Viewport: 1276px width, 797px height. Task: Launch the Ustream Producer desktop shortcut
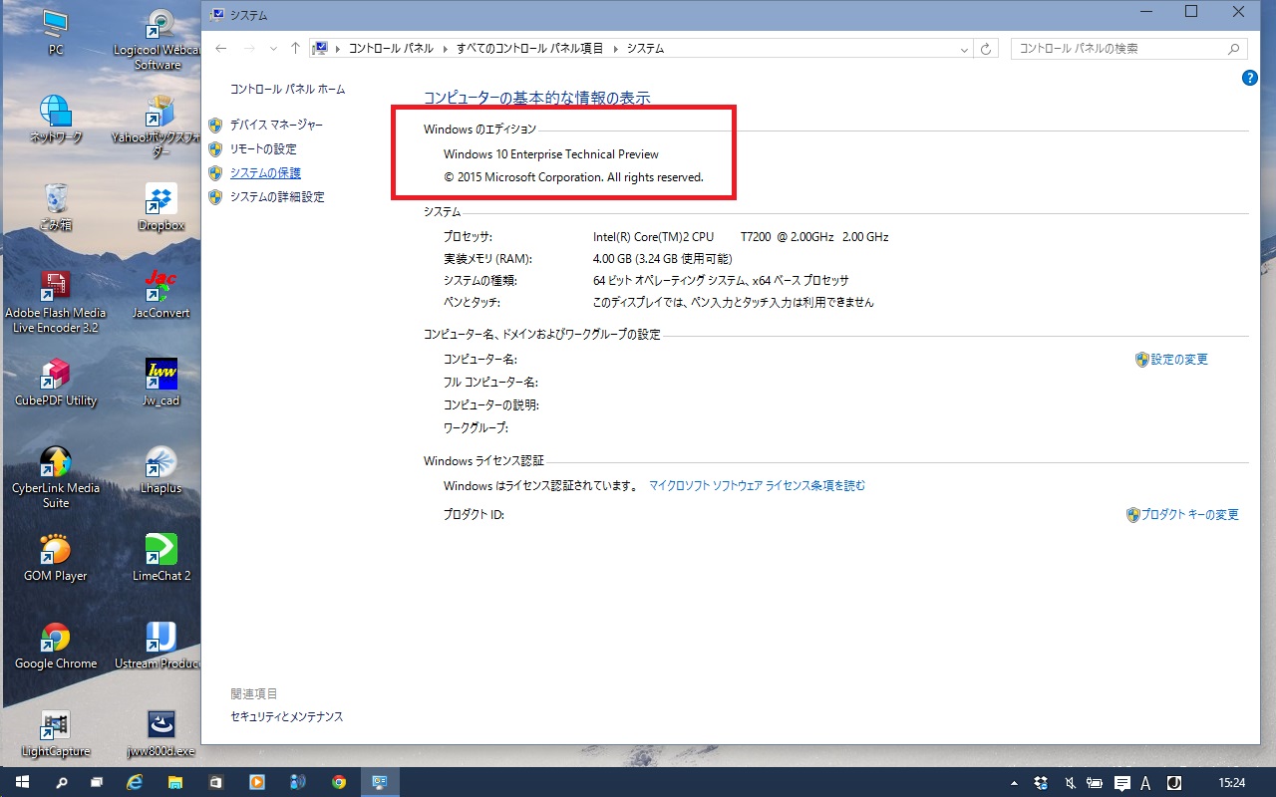[x=159, y=645]
